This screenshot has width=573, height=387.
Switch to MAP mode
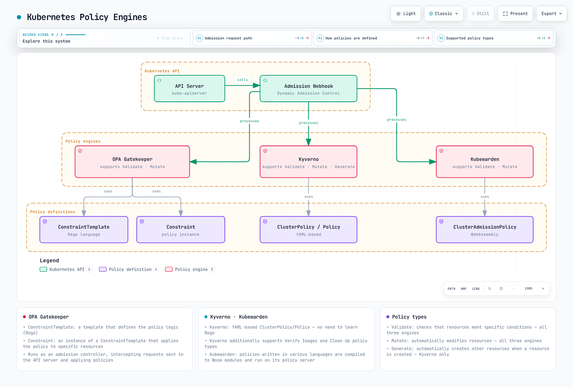[463, 288]
